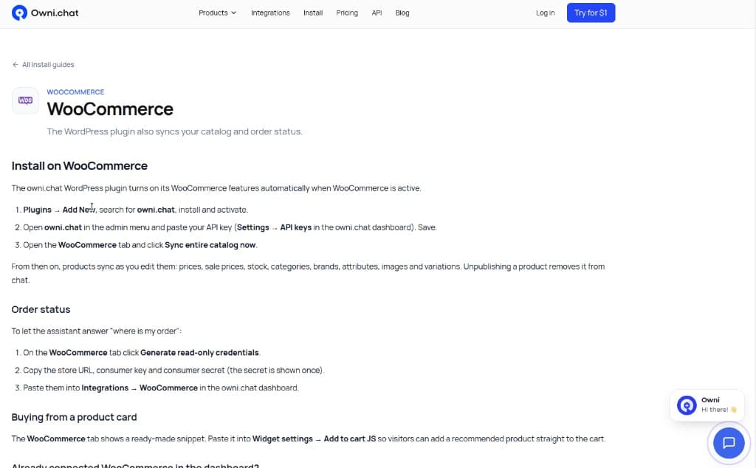Click 'Buying from a product card' heading
This screenshot has height=468, width=756.
(75, 417)
